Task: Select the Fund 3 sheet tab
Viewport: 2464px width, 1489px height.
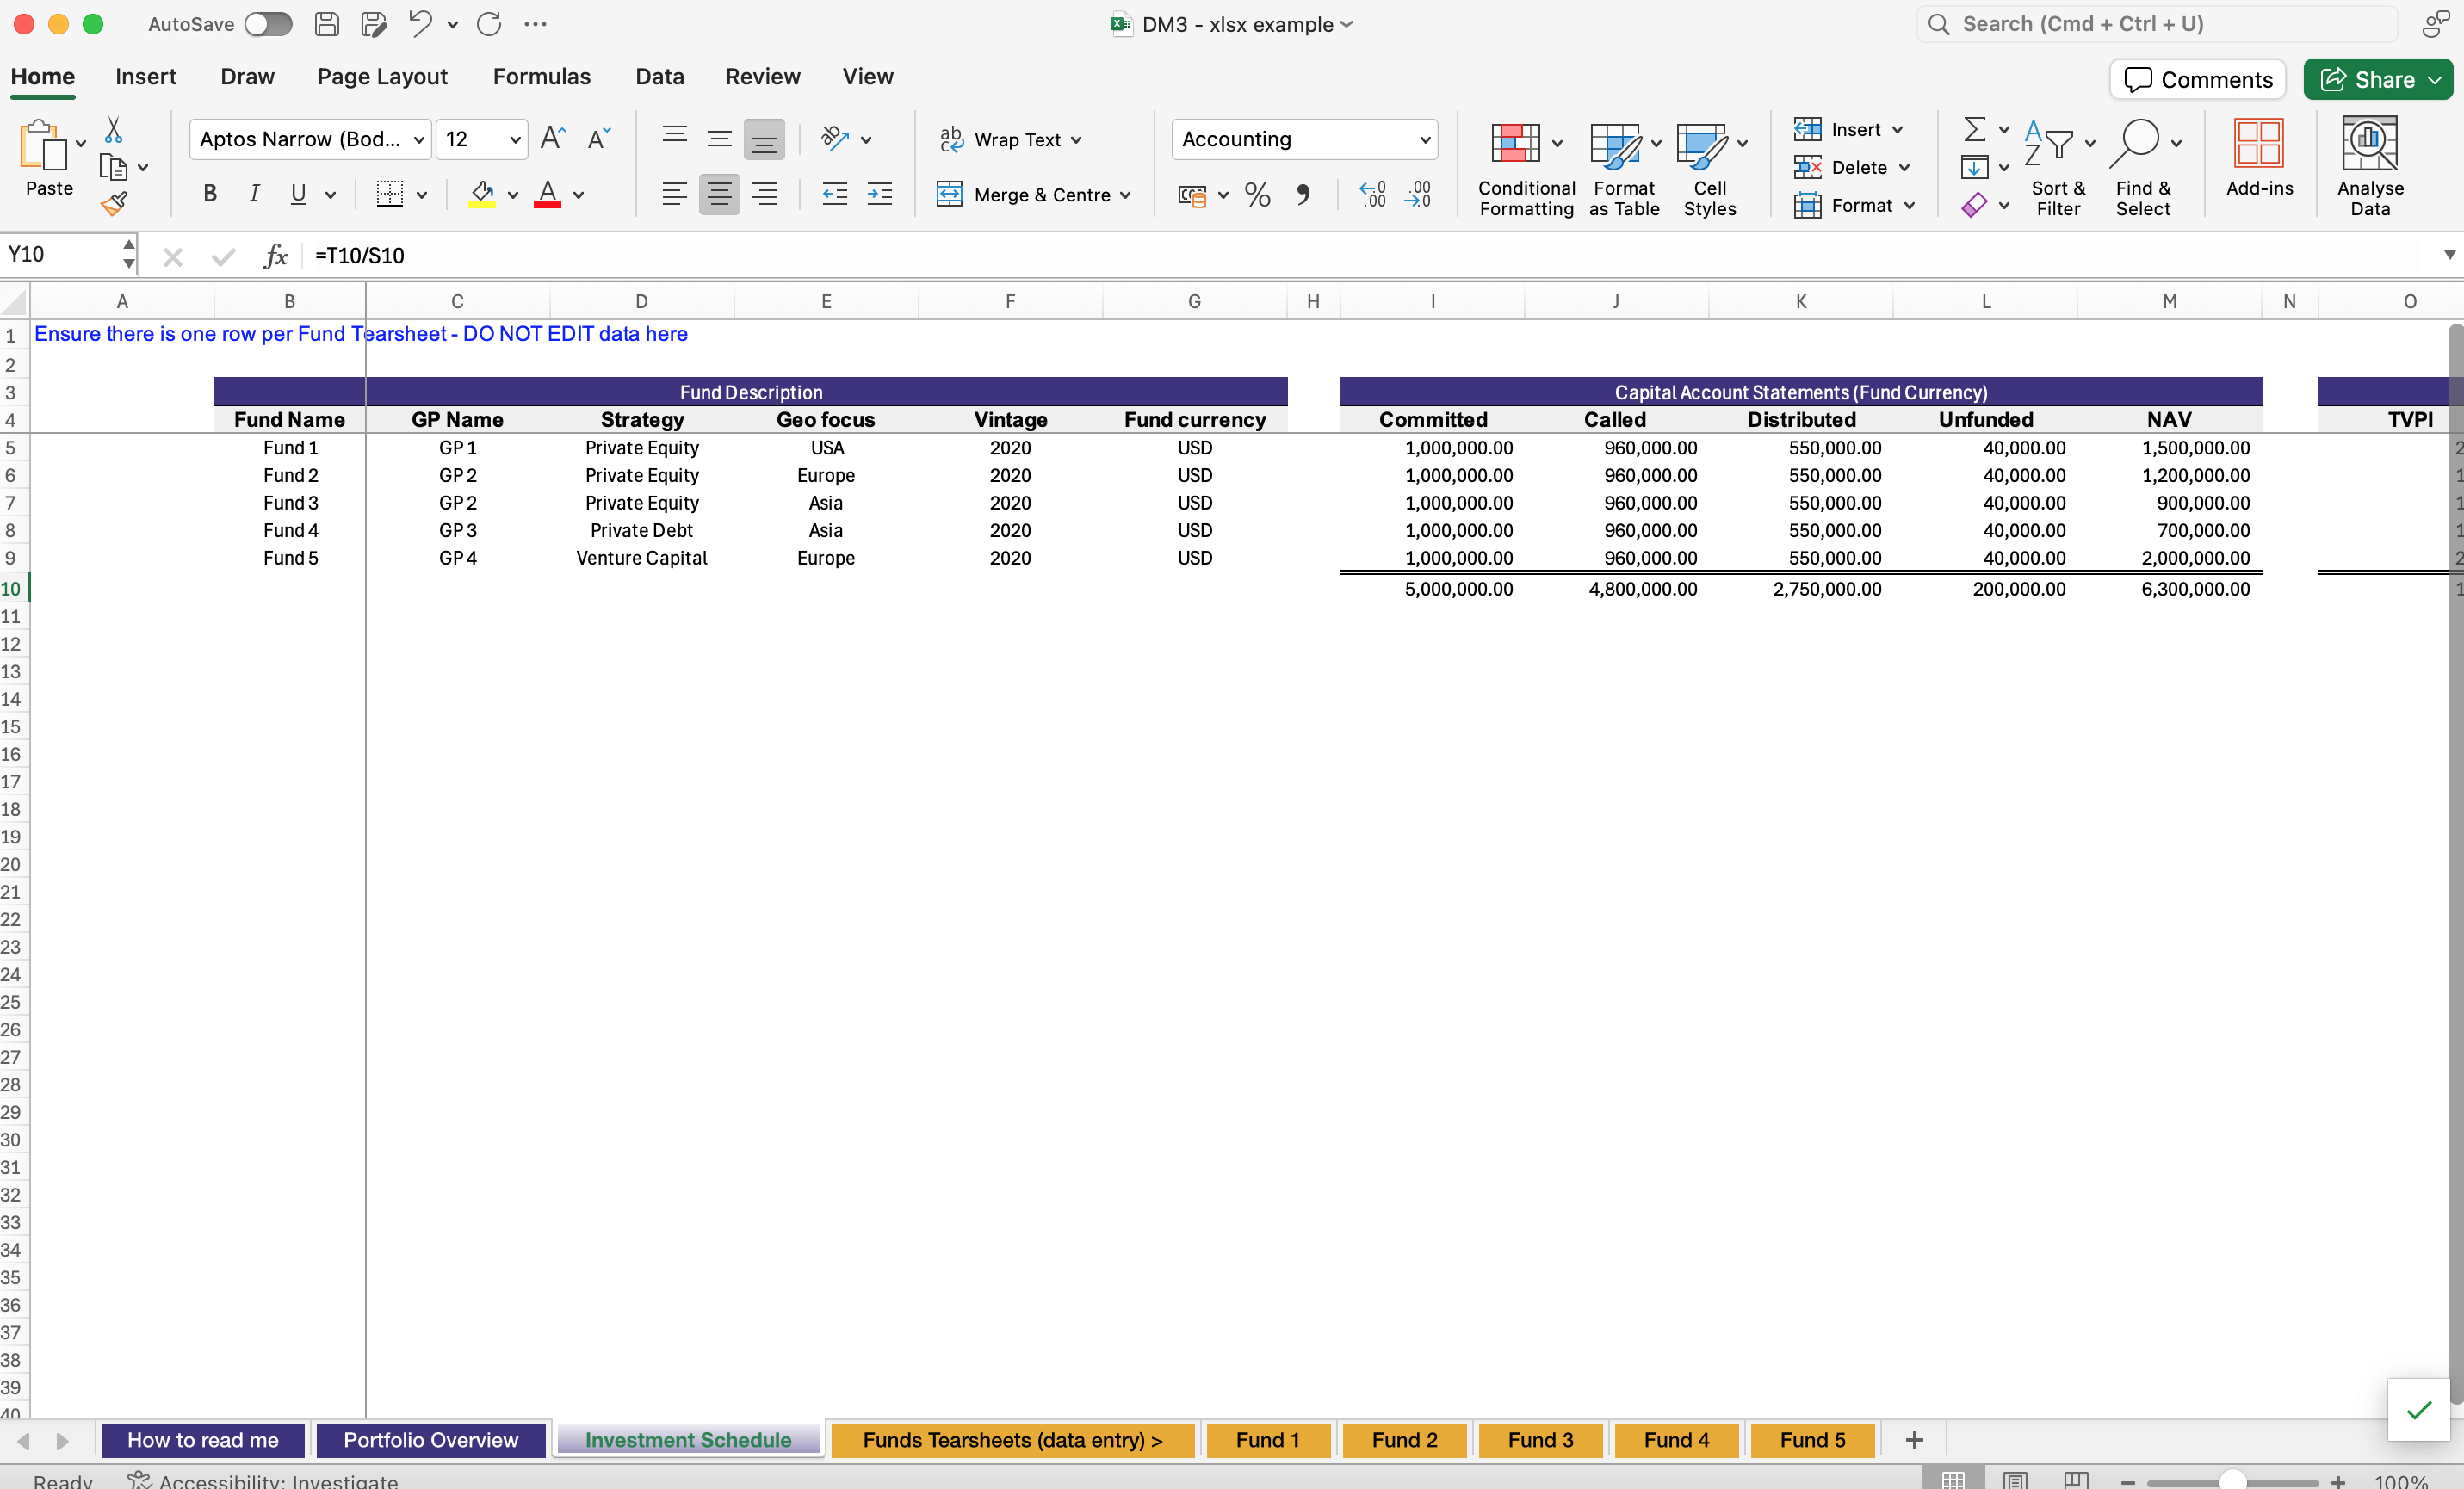Action: click(1540, 1439)
